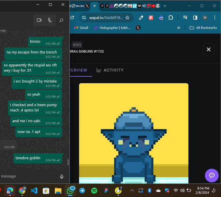Click 'na my escape from the trench' message
Screen dimensions: 221x197
pyautogui.click(x=33, y=54)
